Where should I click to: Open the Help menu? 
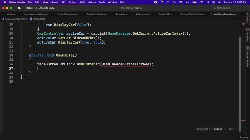point(122,2)
